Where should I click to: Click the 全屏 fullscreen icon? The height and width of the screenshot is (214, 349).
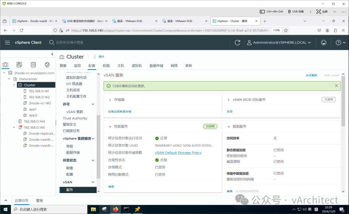[x=319, y=12]
